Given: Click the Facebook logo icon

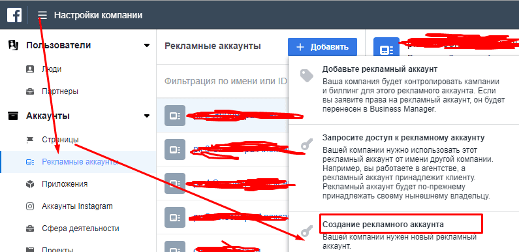Looking at the screenshot, I should (x=14, y=15).
